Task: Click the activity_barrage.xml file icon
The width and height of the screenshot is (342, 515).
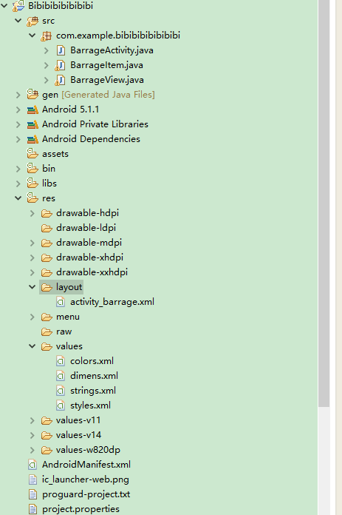Action: pyautogui.click(x=61, y=302)
